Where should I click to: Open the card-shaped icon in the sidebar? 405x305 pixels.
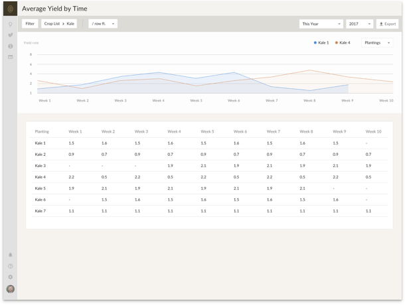11,57
